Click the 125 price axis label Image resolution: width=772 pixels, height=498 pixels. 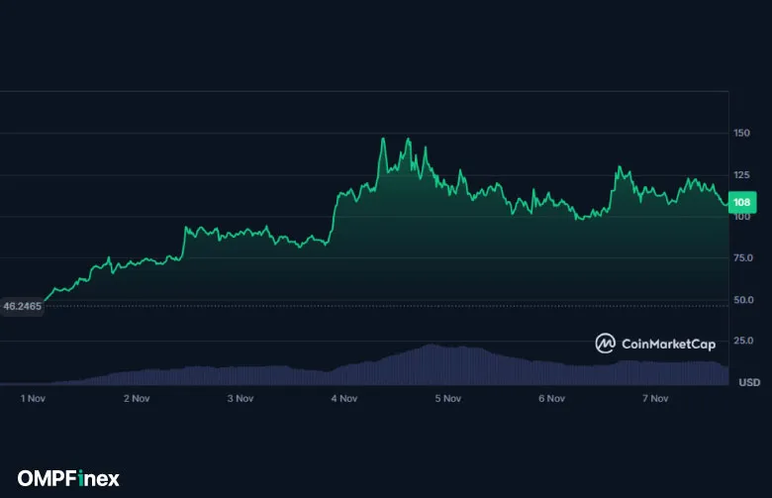point(741,175)
